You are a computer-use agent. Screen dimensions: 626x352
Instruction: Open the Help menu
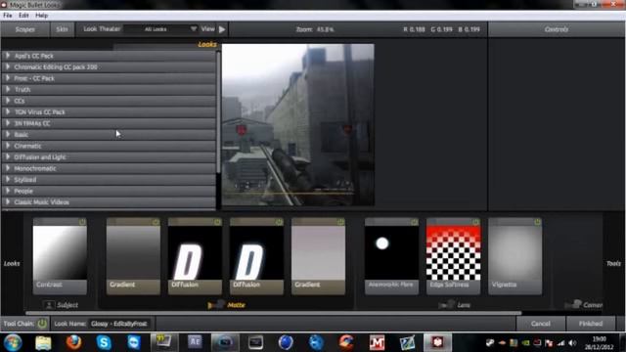pyautogui.click(x=41, y=16)
